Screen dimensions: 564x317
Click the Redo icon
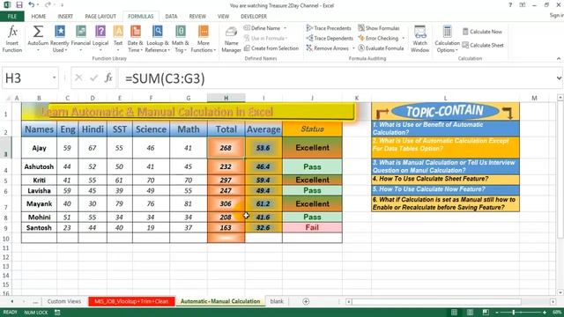(x=48, y=5)
